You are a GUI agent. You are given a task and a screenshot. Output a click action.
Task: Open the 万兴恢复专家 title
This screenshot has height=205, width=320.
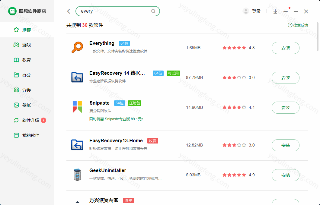tap(104, 200)
